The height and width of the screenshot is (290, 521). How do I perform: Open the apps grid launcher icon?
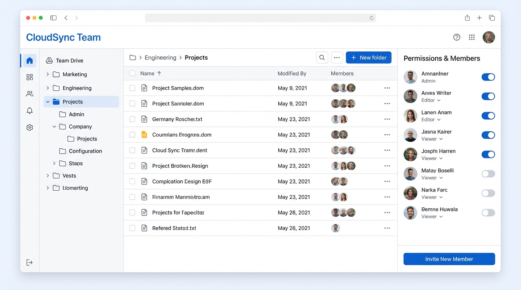pyautogui.click(x=472, y=37)
